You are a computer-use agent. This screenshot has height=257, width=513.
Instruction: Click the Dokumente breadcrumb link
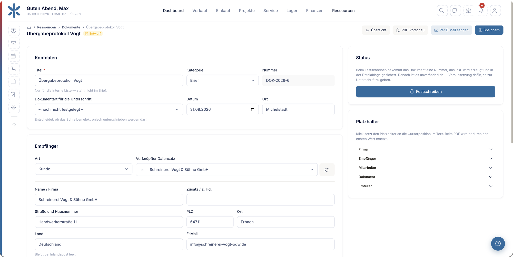tap(71, 27)
